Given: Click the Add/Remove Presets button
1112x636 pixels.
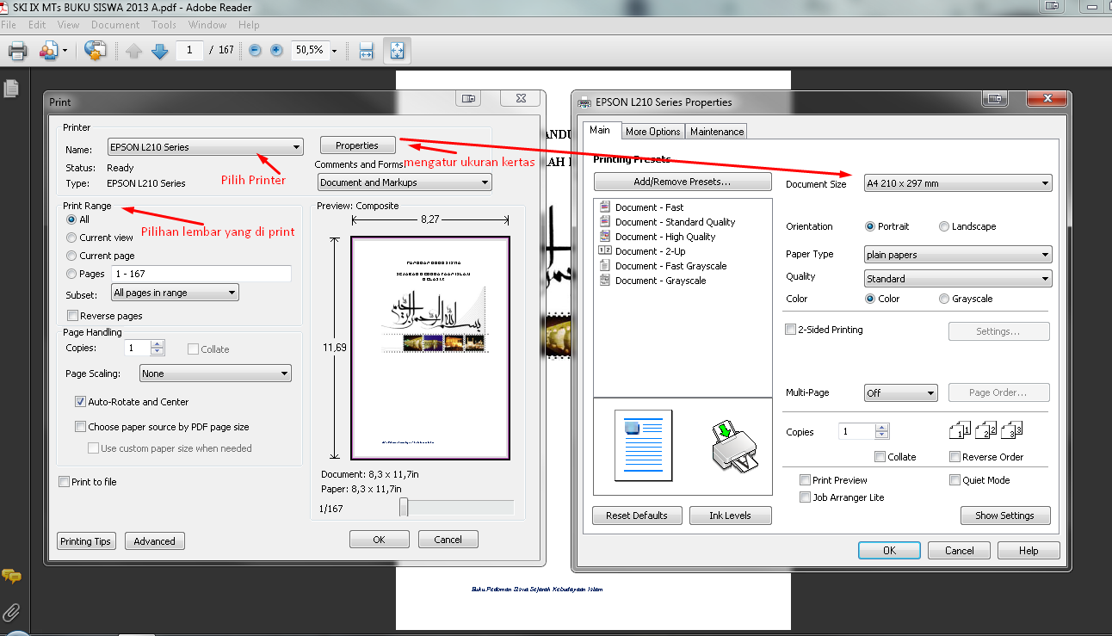Looking at the screenshot, I should pyautogui.click(x=683, y=181).
